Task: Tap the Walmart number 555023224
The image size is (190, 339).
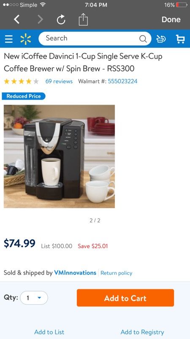Action: pyautogui.click(x=122, y=81)
